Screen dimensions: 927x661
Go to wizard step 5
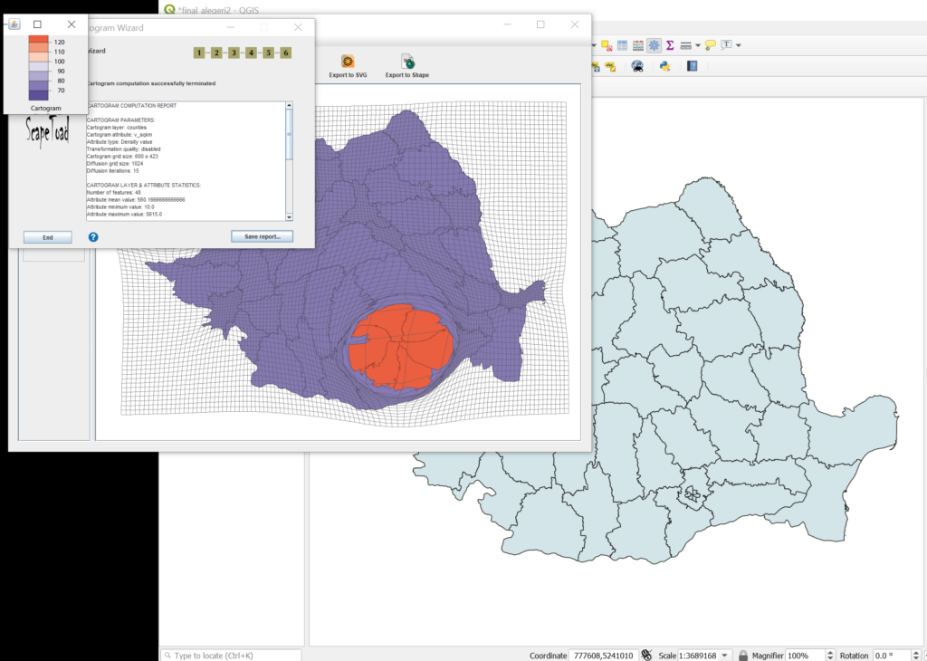[268, 53]
